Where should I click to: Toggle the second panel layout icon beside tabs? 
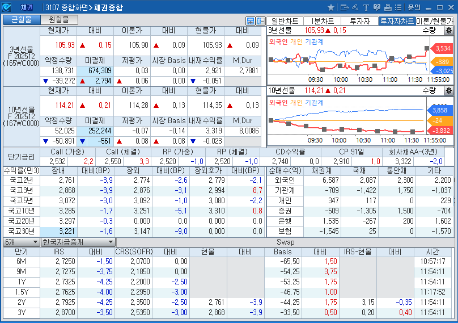tap(260, 21)
